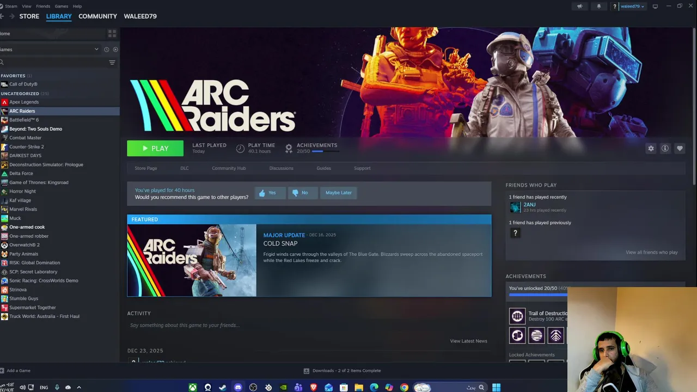Click the 20/50 achievements unlocked progress bar
The image size is (697, 392).
(538, 295)
